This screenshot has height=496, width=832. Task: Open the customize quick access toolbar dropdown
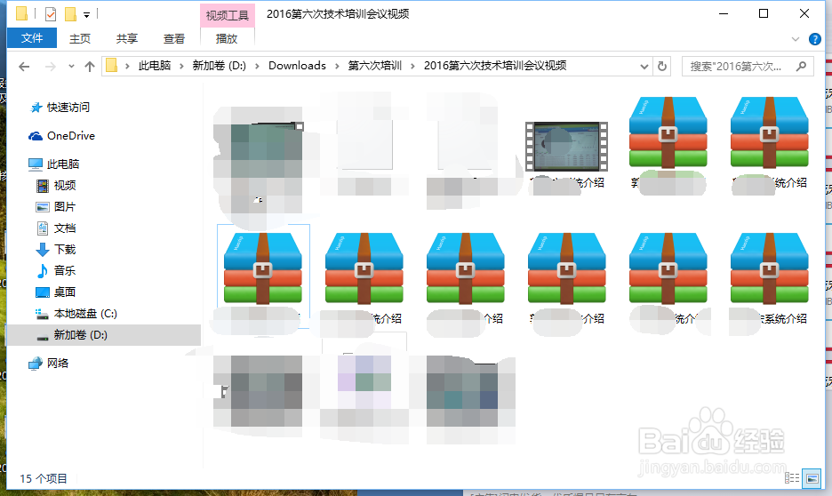tap(86, 15)
